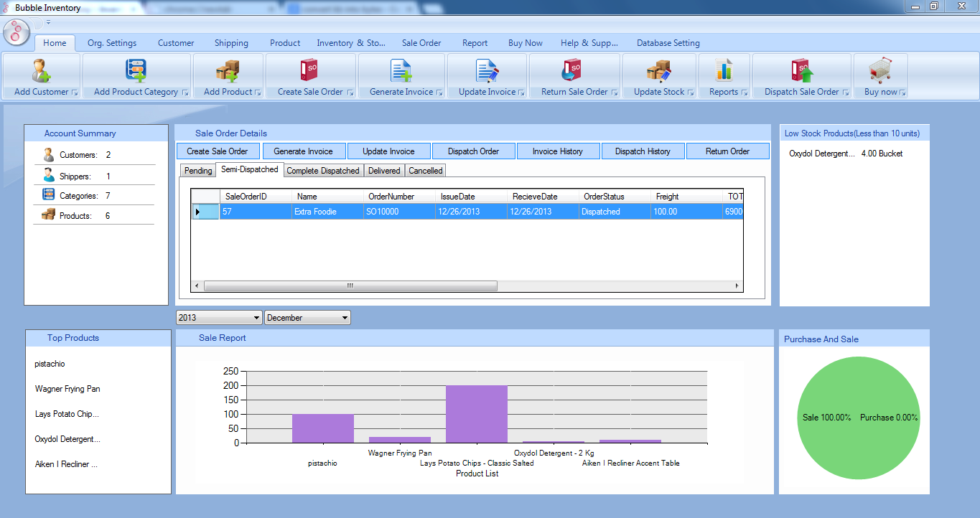Click the Invoice History button
Viewport: 980px width, 518px height.
(x=557, y=151)
